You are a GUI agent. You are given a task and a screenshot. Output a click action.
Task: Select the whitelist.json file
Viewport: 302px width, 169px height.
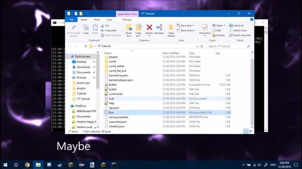coord(117,126)
